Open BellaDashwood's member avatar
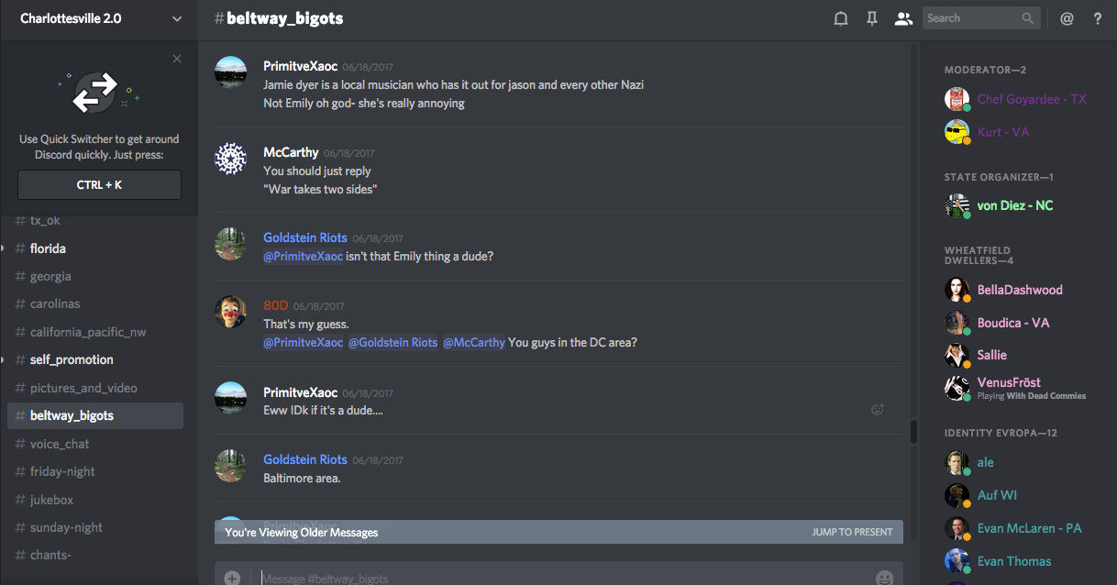 (957, 290)
